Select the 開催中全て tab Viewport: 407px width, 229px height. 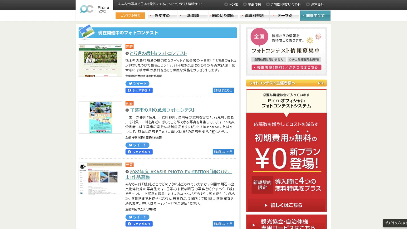[315, 16]
